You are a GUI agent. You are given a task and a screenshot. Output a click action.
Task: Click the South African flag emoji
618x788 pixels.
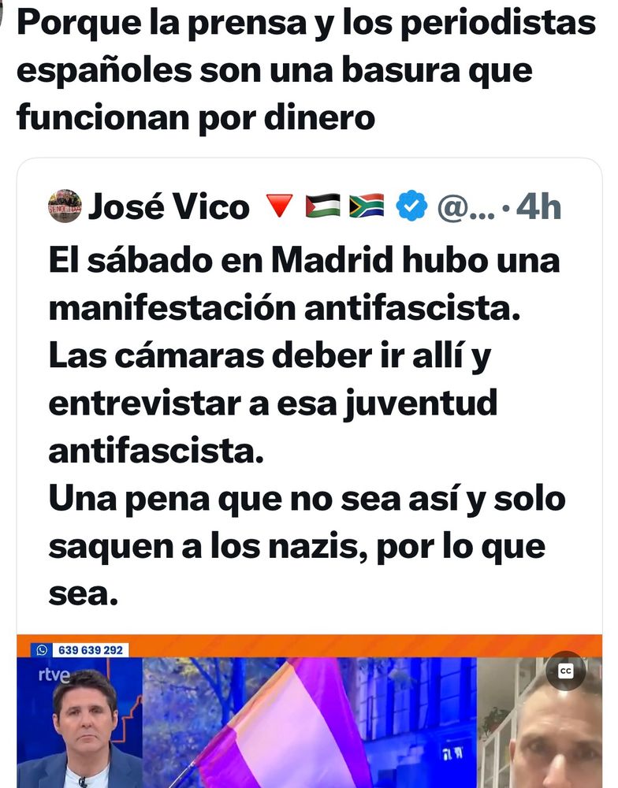(x=367, y=206)
